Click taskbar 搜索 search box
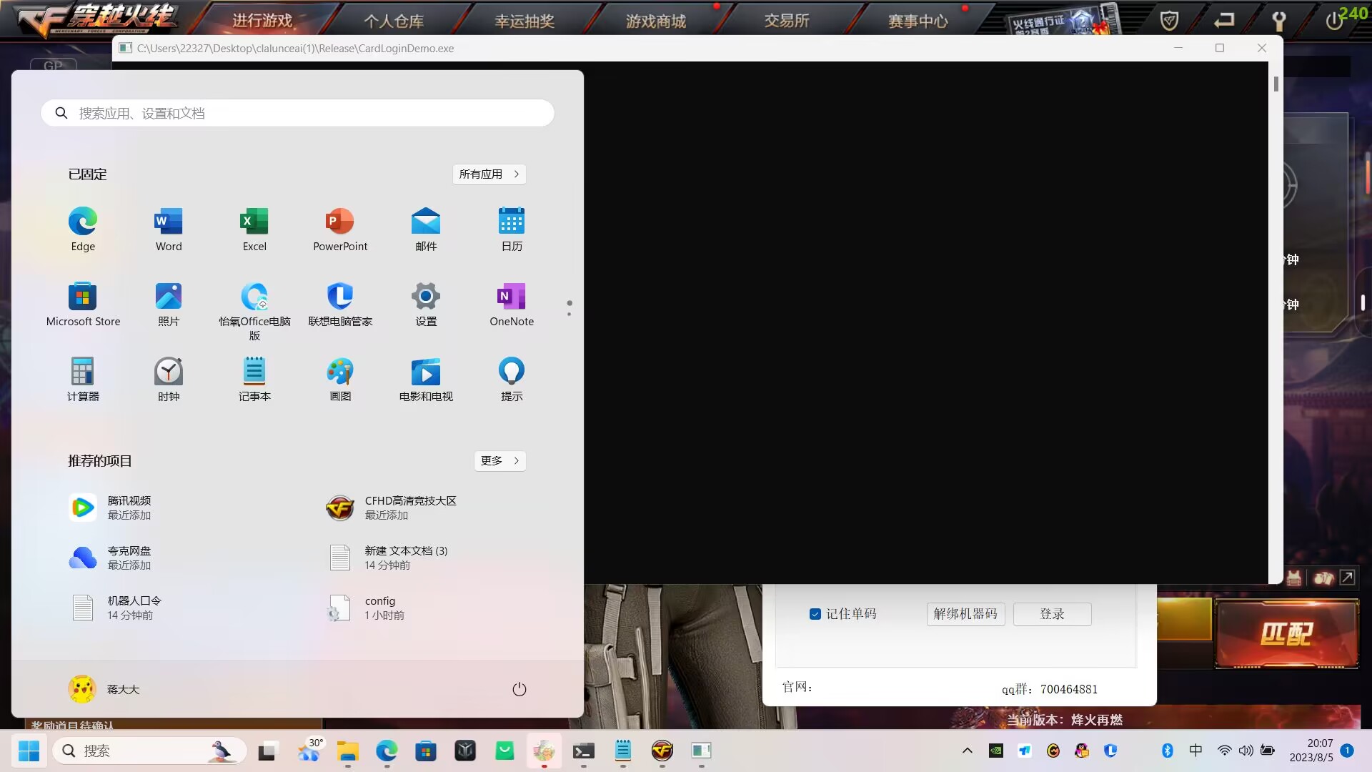 pos(150,751)
